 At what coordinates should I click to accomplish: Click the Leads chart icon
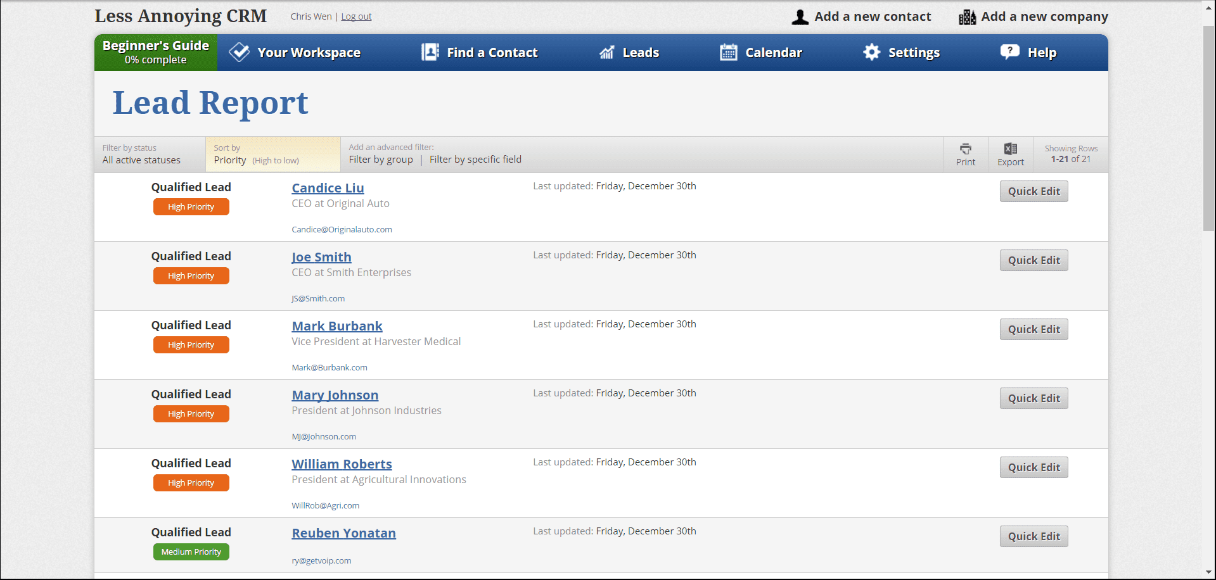607,53
